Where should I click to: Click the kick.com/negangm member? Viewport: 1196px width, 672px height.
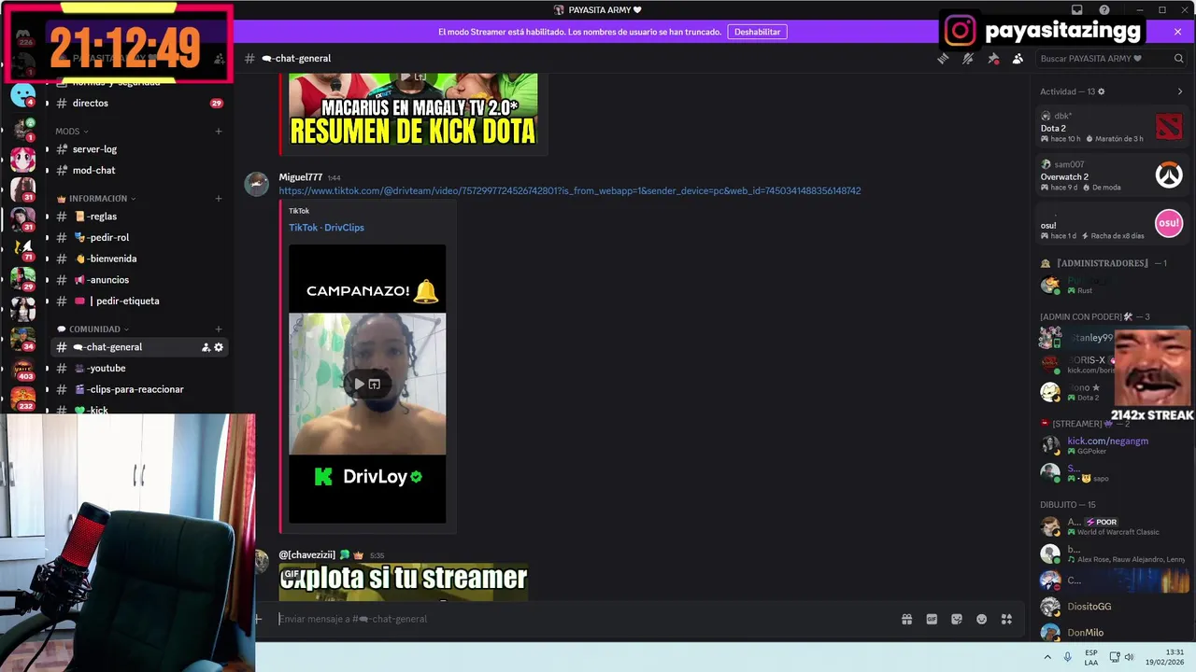(x=1111, y=445)
